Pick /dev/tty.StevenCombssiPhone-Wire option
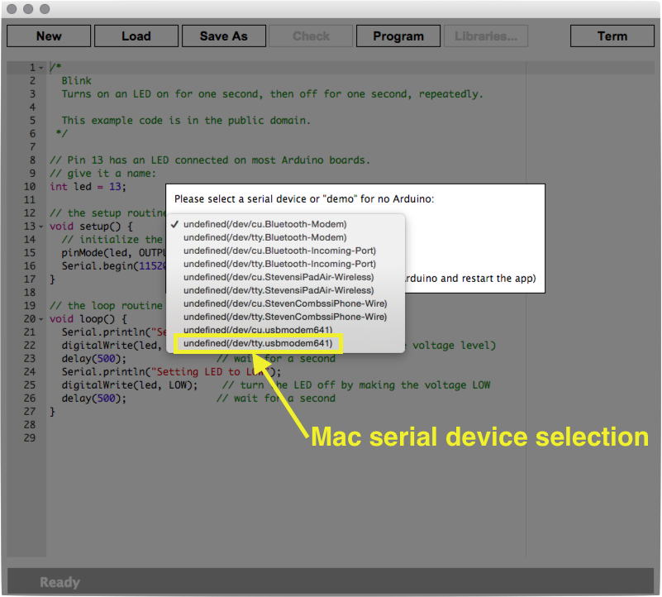This screenshot has height=597, width=662. coord(285,317)
